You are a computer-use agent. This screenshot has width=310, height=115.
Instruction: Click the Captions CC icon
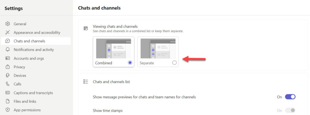click(x=8, y=93)
